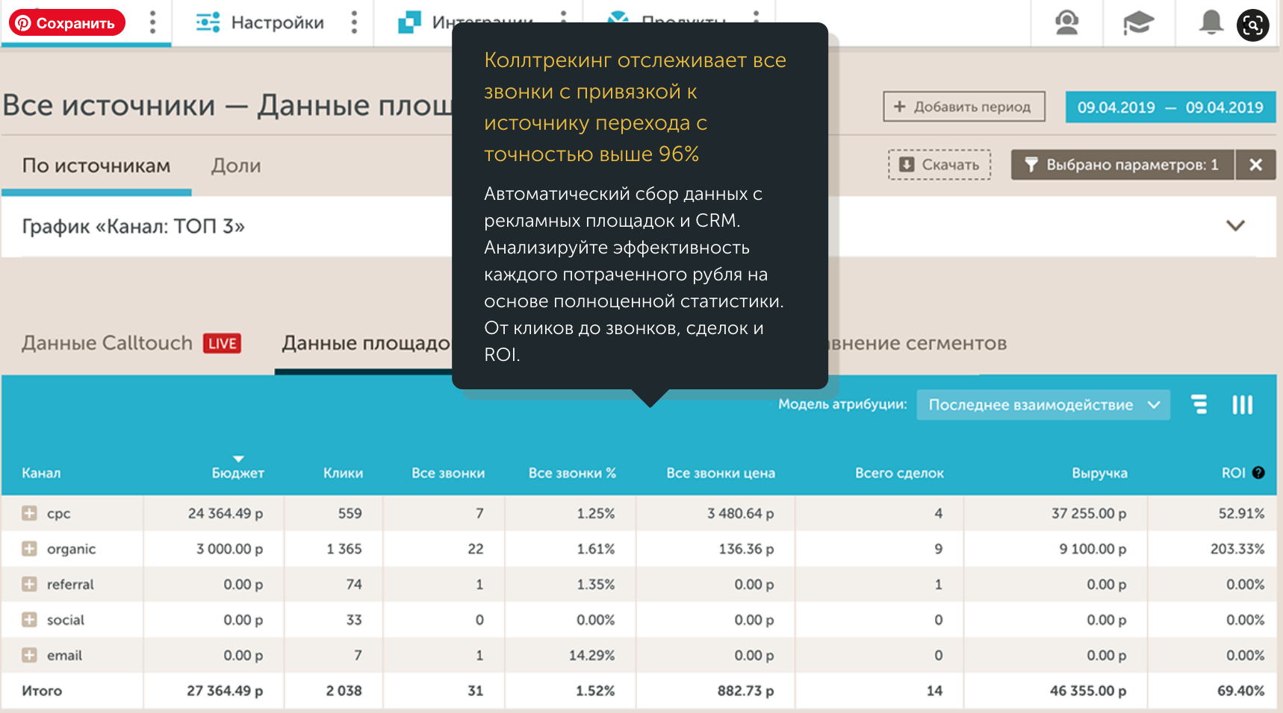Click cpc call price 3 480.64 р
This screenshot has height=713, width=1283.
point(741,514)
